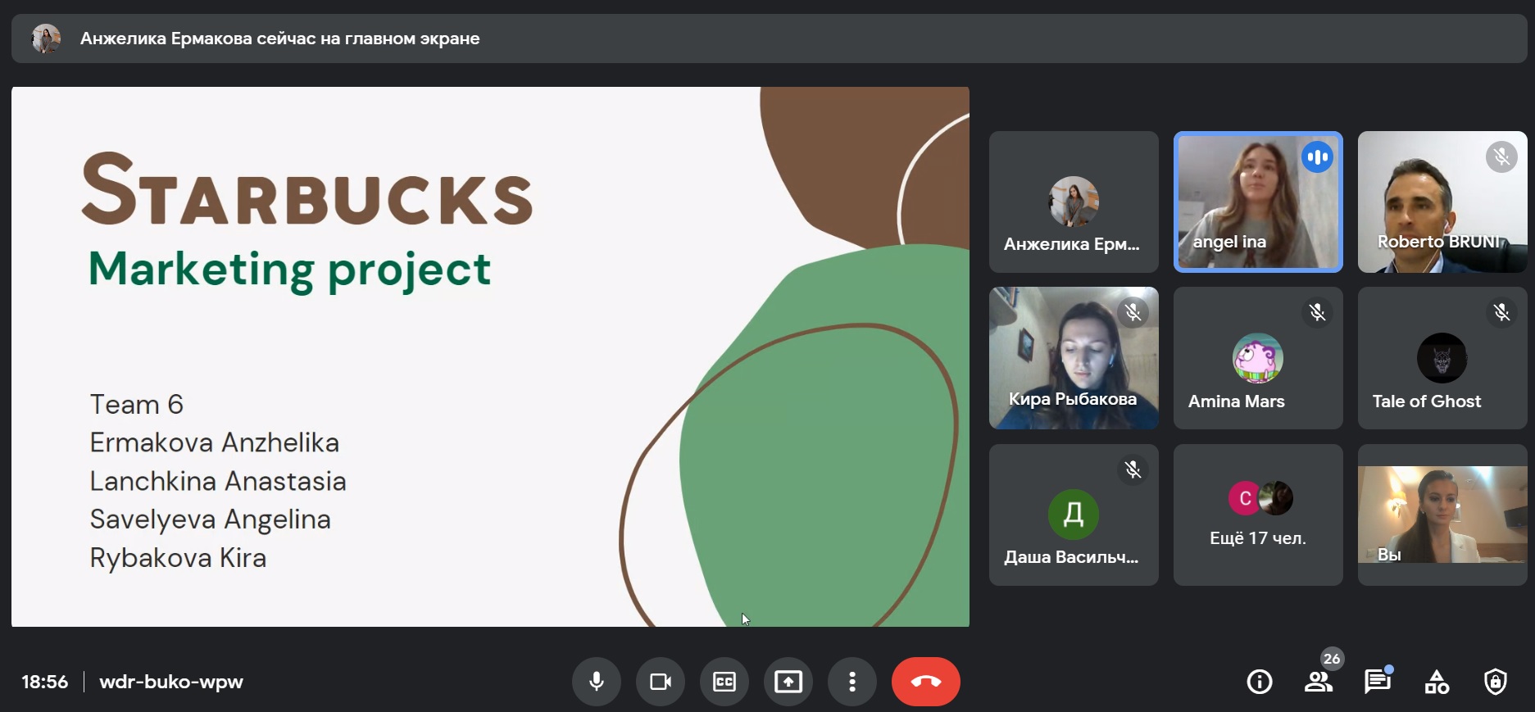Select Кира Рыбакова video tile
This screenshot has height=712, width=1535.
pos(1074,358)
